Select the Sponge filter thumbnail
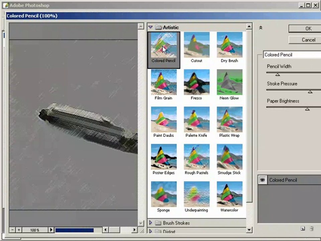321x241 pixels. pos(164,194)
